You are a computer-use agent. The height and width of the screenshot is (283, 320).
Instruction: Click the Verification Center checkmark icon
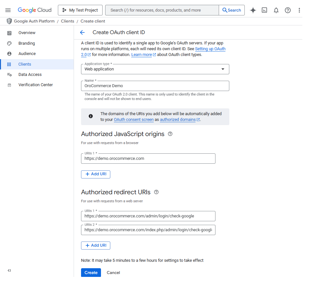(9, 85)
